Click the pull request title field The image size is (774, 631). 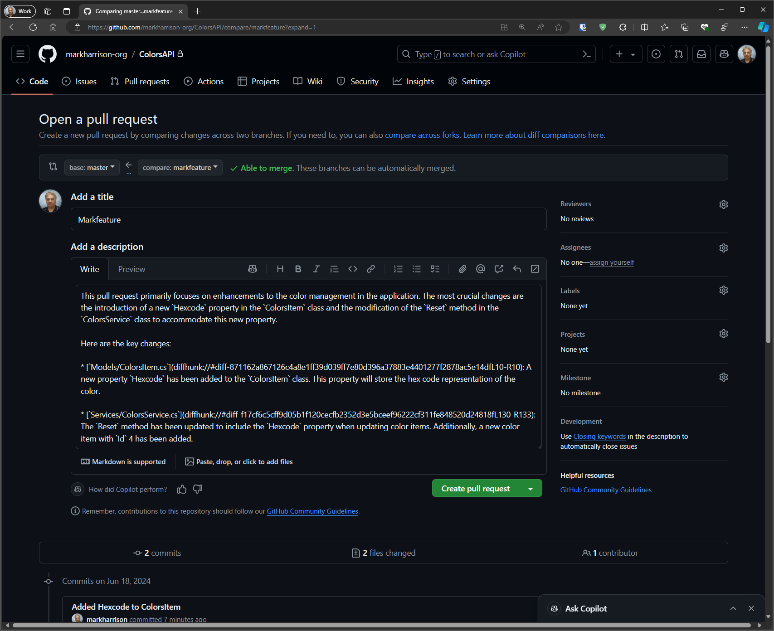[x=308, y=220]
